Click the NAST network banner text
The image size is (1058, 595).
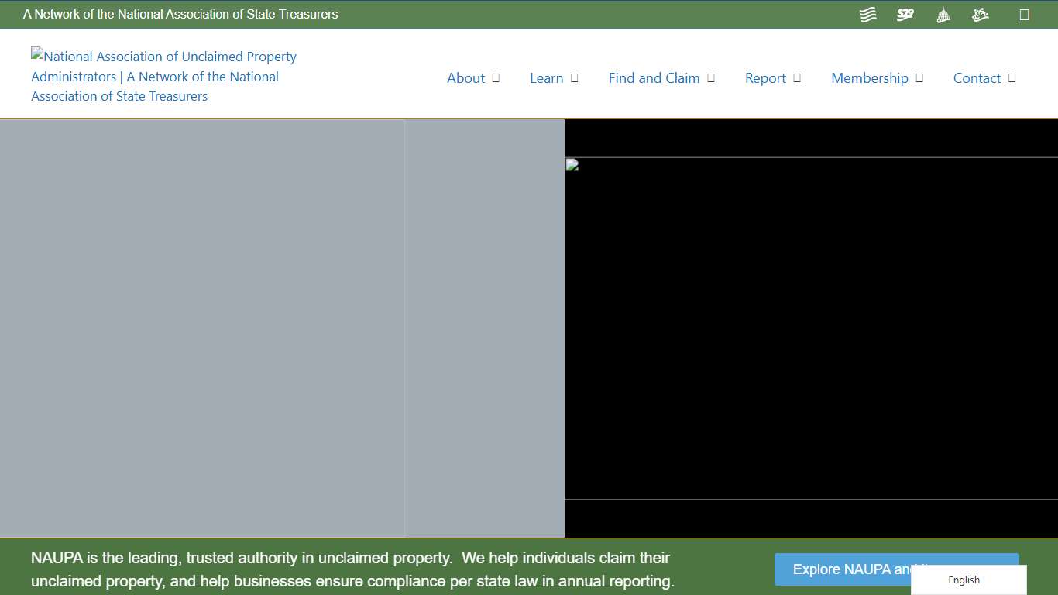click(181, 14)
